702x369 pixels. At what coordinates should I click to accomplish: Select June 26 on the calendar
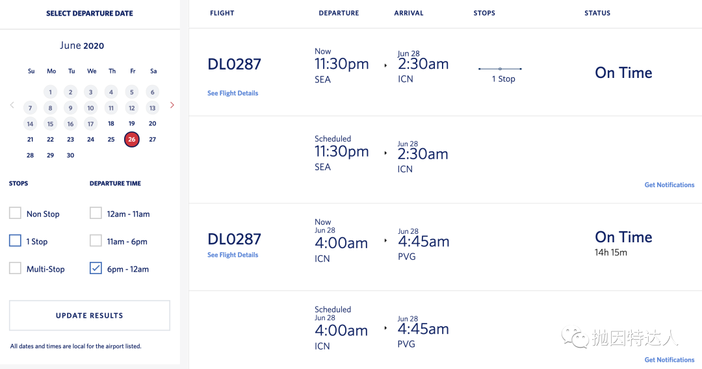(132, 139)
